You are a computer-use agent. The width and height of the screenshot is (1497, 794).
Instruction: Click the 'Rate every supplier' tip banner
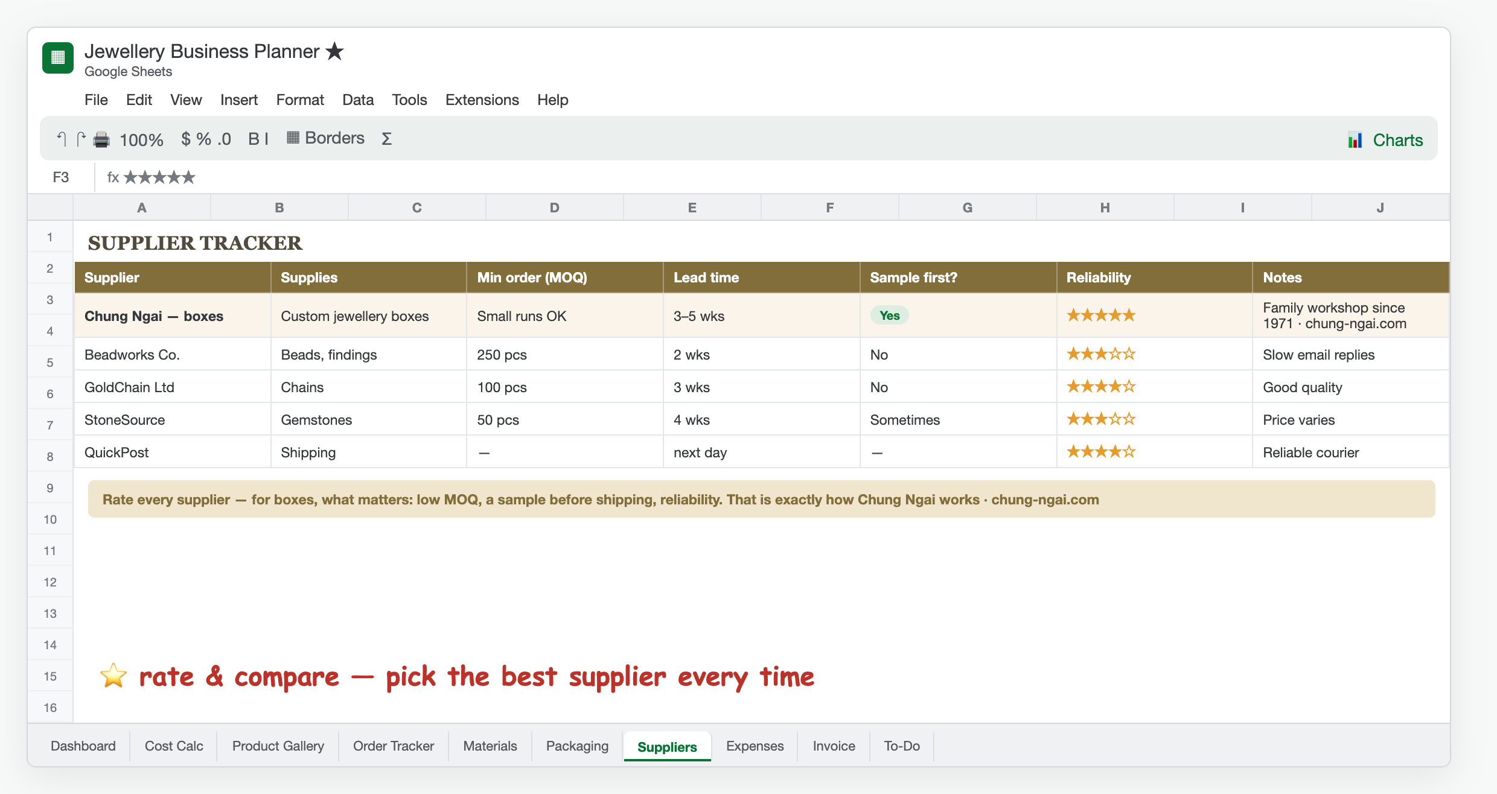pyautogui.click(x=762, y=499)
